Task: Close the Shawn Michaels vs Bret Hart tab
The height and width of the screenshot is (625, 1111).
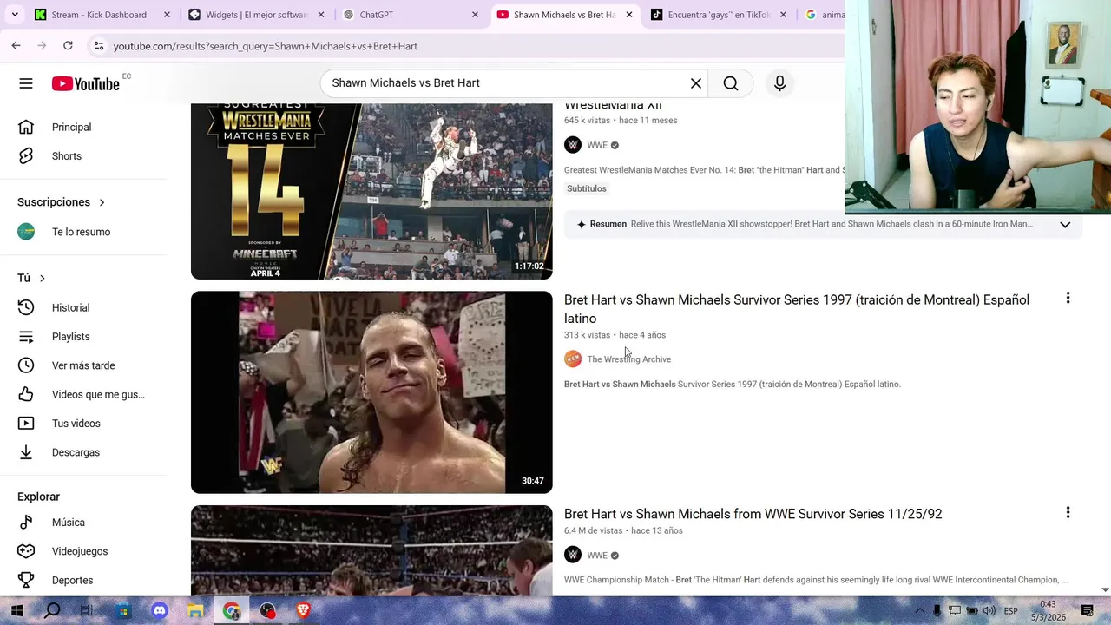Action: tap(629, 15)
